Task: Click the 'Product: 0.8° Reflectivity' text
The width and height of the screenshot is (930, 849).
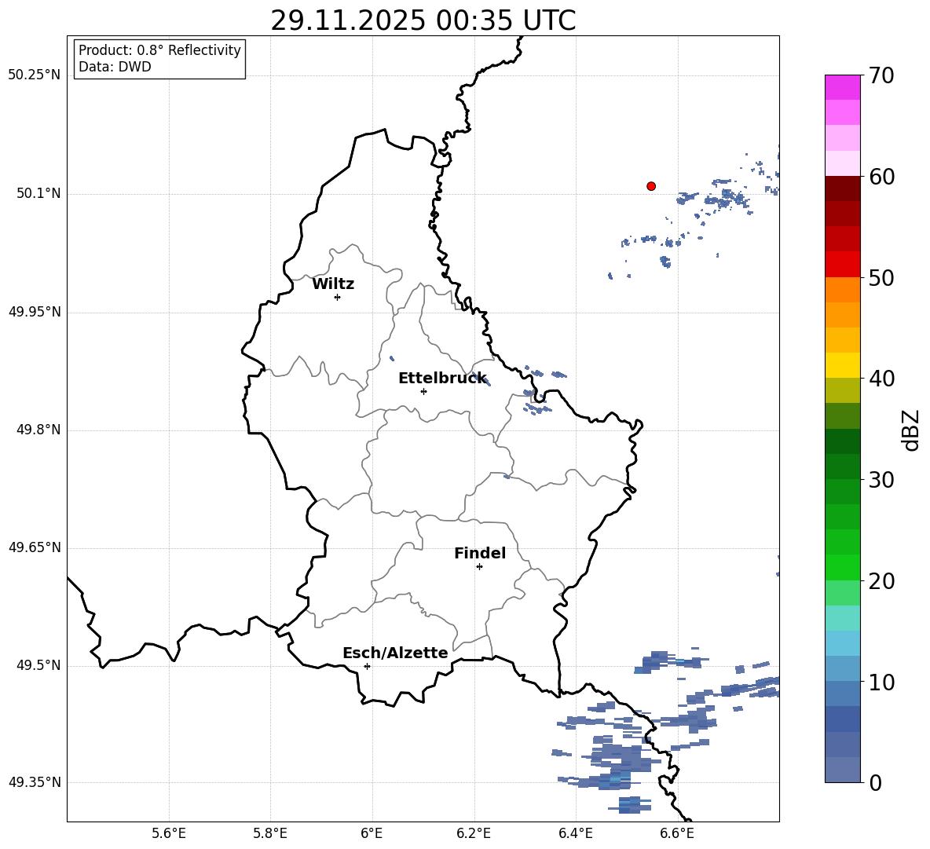Action: 159,50
